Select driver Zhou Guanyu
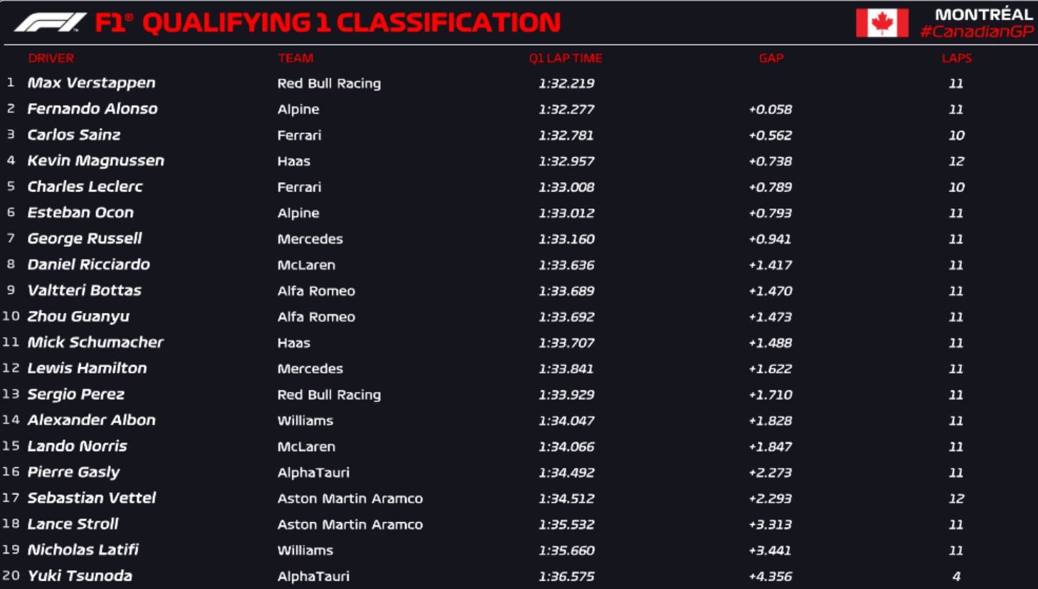 78,317
